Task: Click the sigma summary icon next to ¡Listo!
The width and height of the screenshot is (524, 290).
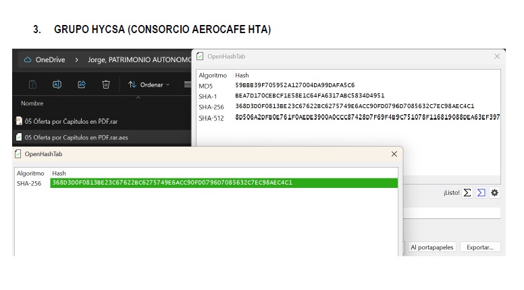Action: [467, 193]
